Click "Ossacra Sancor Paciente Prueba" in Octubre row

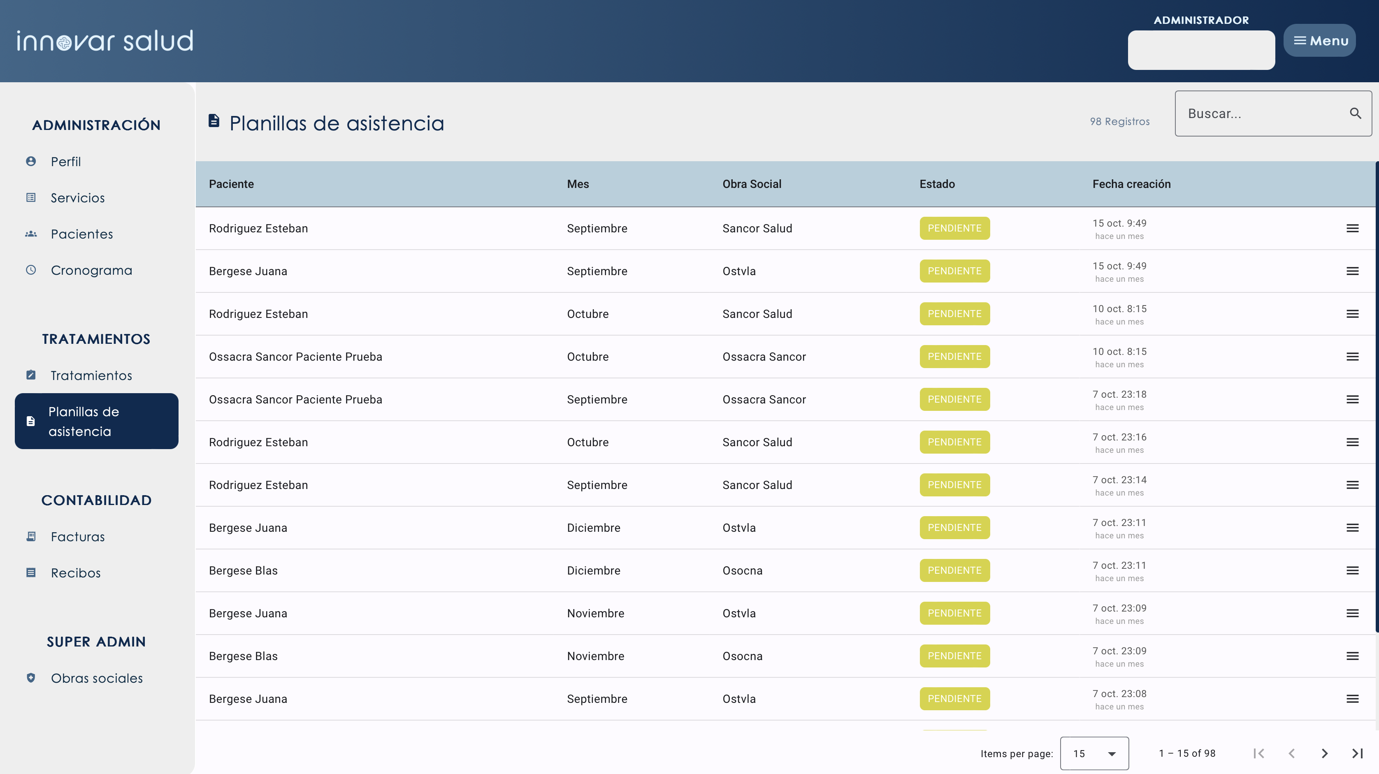coord(295,357)
